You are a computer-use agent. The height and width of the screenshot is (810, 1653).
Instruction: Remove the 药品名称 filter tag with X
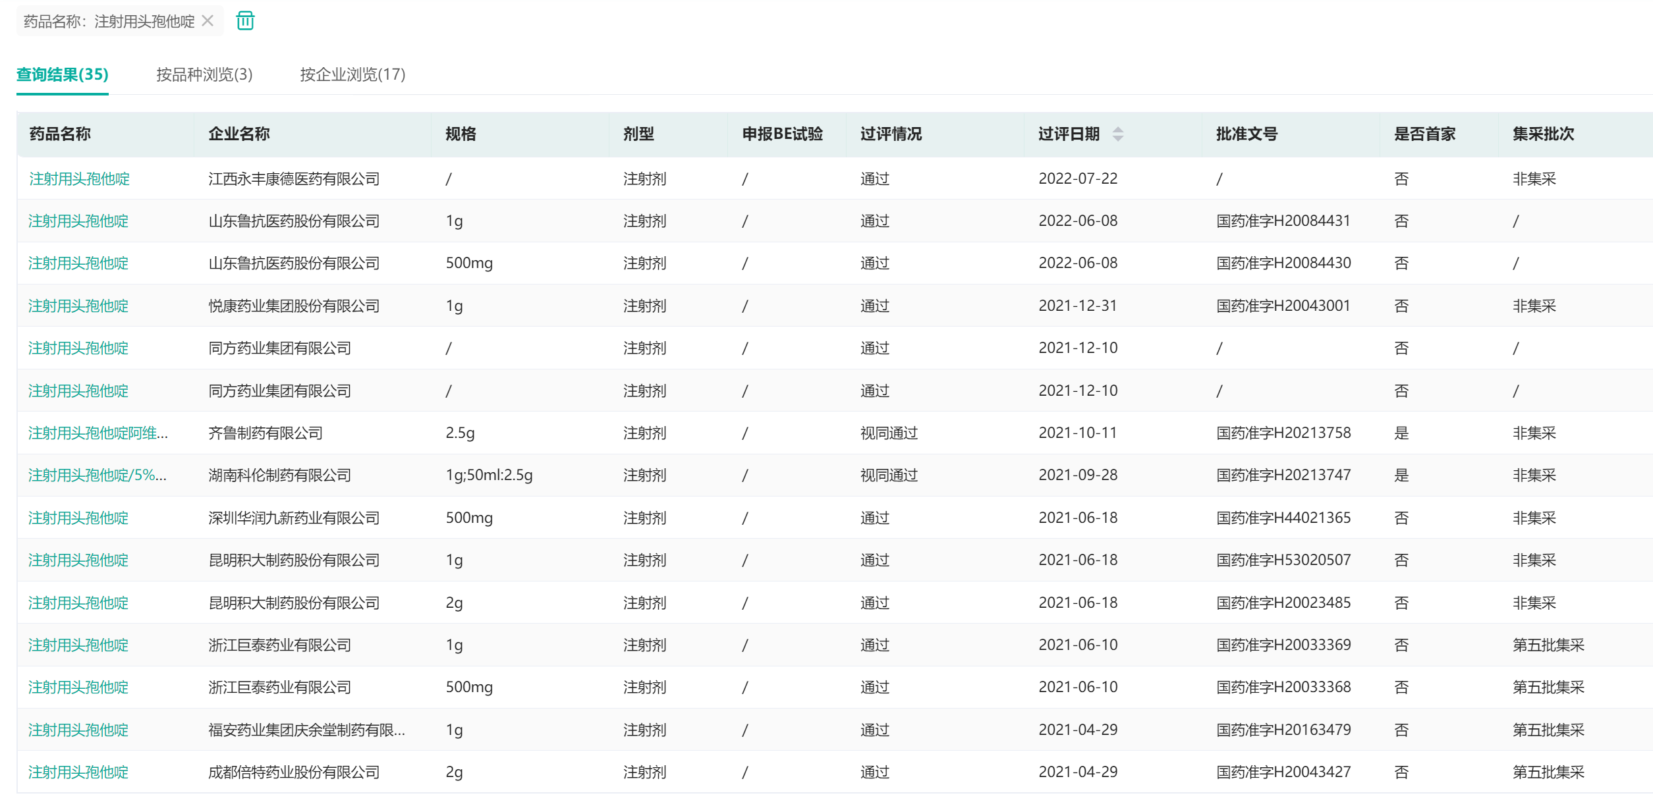click(208, 21)
